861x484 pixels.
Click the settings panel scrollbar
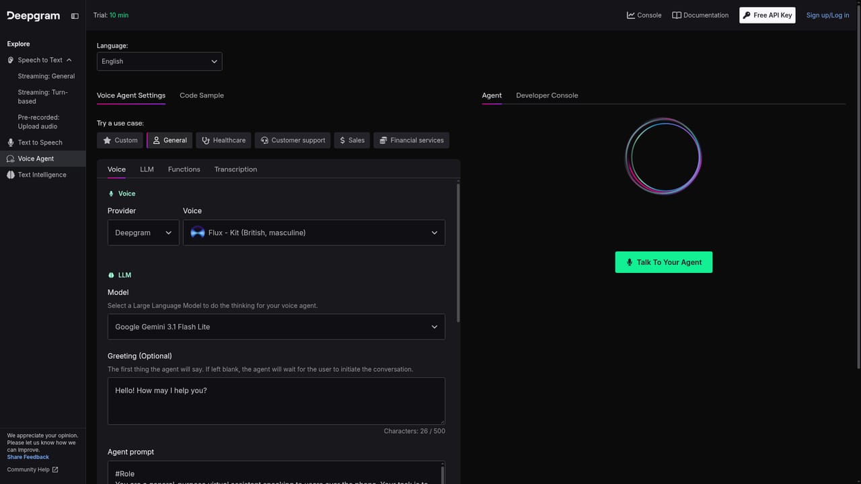(x=459, y=252)
